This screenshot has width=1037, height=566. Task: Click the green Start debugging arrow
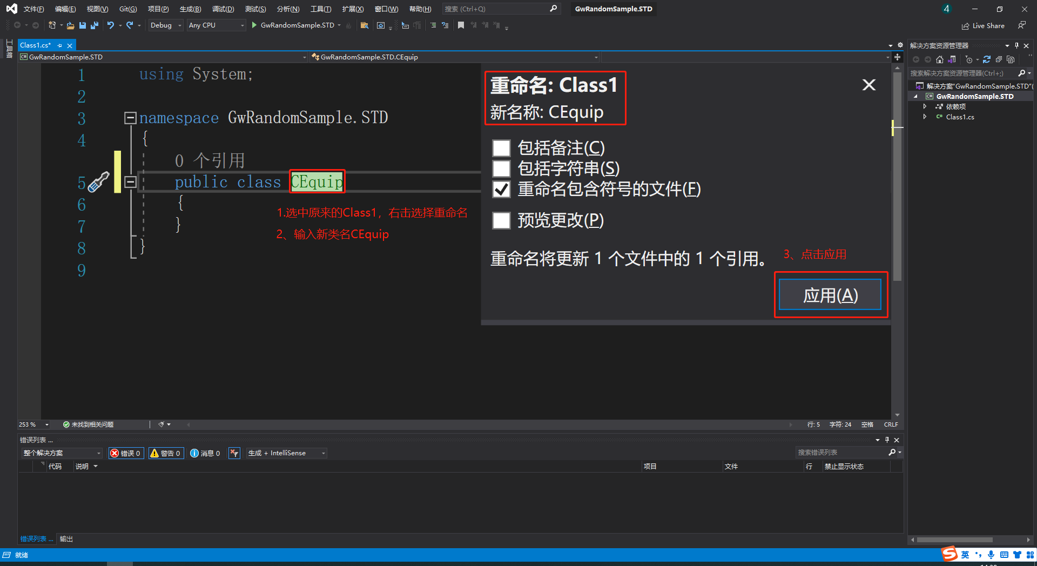[x=254, y=25]
